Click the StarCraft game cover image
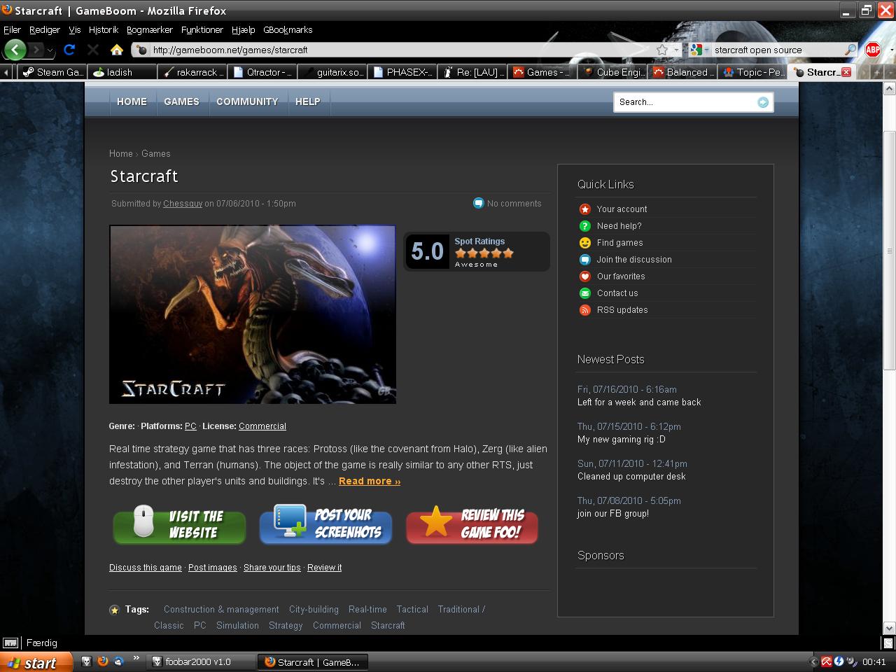Screen dimensions: 896x672 253,314
